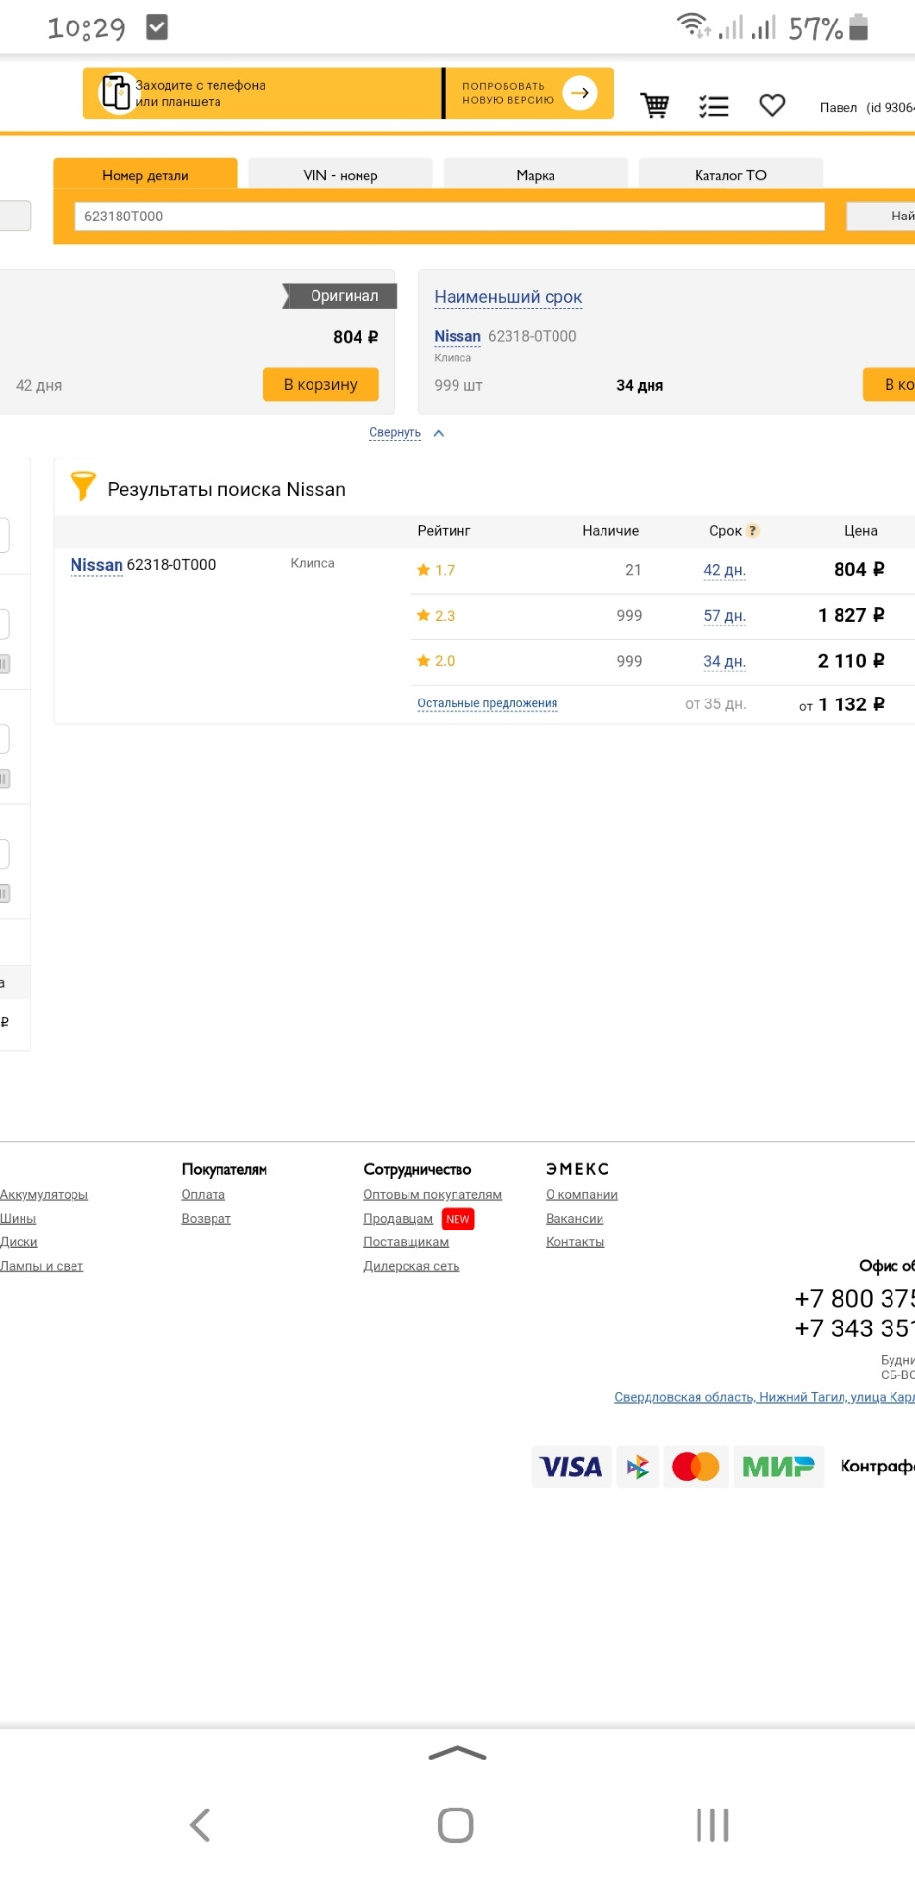Viewport: 915px width, 1881px height.
Task: Tap the Visa payment logo
Action: click(571, 1467)
